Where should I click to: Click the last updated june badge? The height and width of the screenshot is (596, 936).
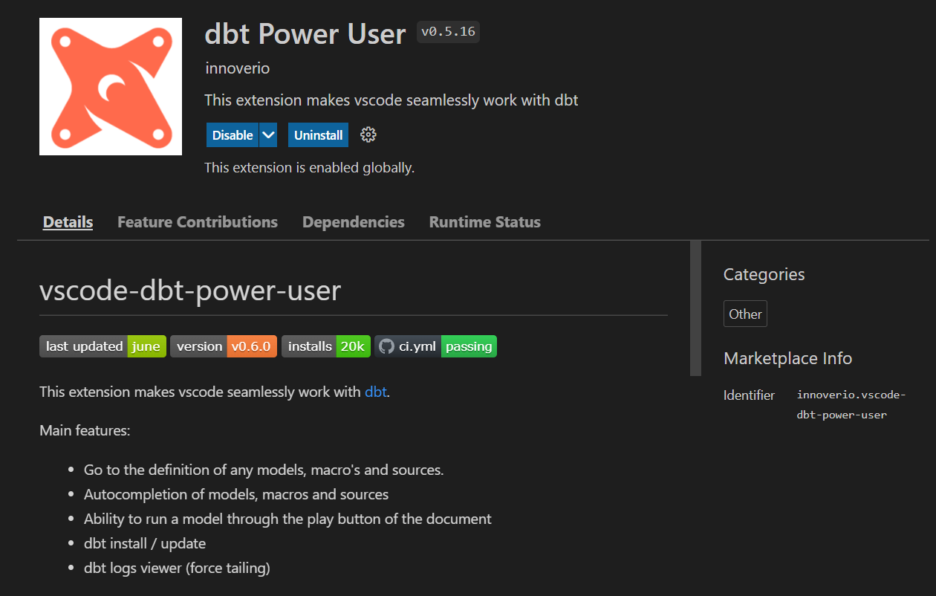(x=103, y=346)
